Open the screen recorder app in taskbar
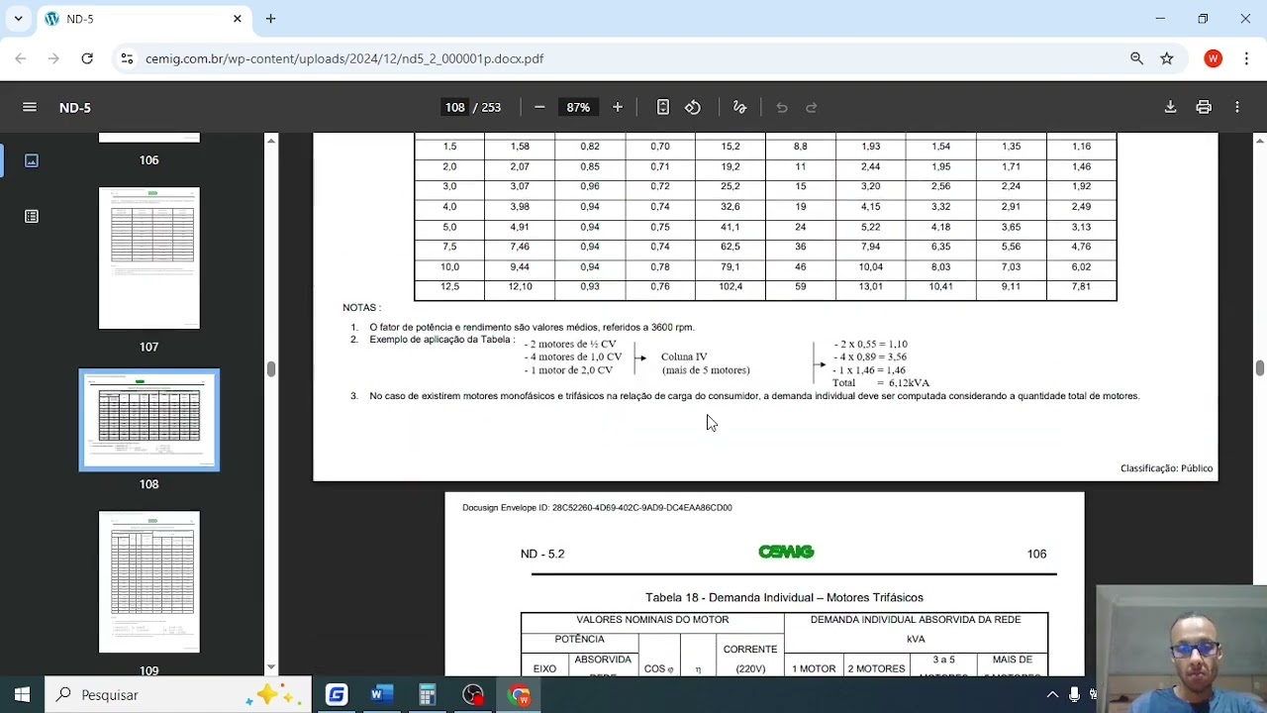The image size is (1267, 713). pyautogui.click(x=473, y=694)
